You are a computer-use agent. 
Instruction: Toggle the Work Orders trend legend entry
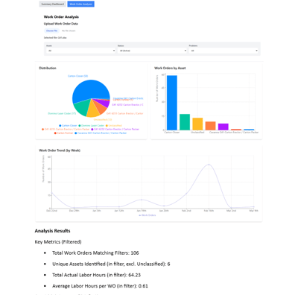(148, 215)
